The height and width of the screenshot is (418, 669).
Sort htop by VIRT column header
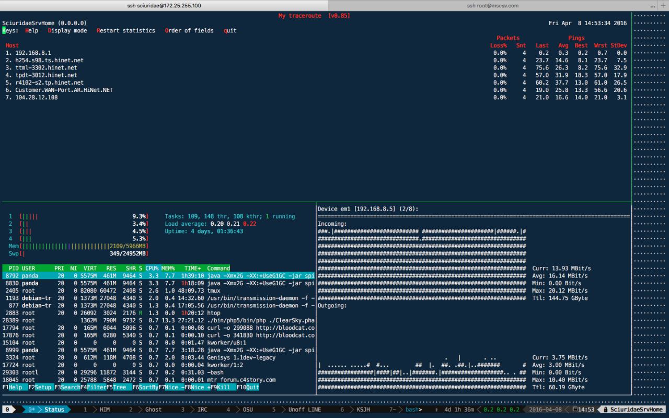[90, 268]
